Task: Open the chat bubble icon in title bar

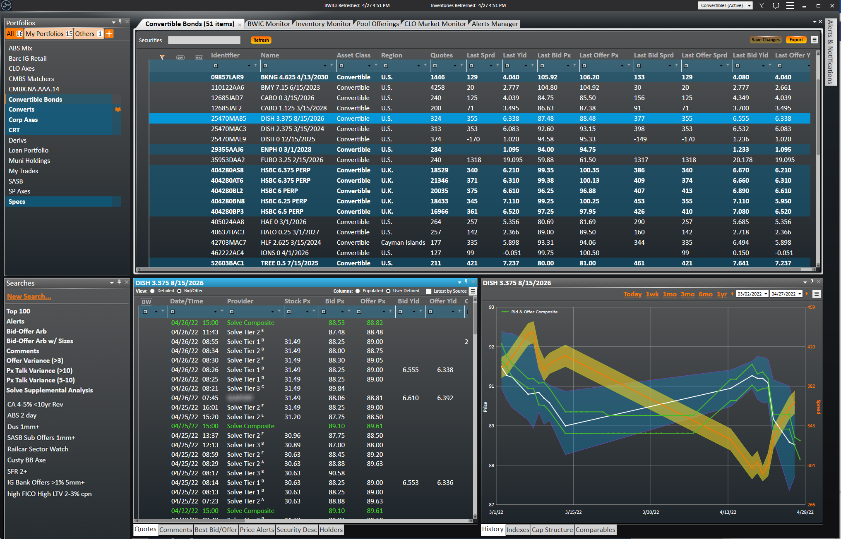Action: point(776,5)
